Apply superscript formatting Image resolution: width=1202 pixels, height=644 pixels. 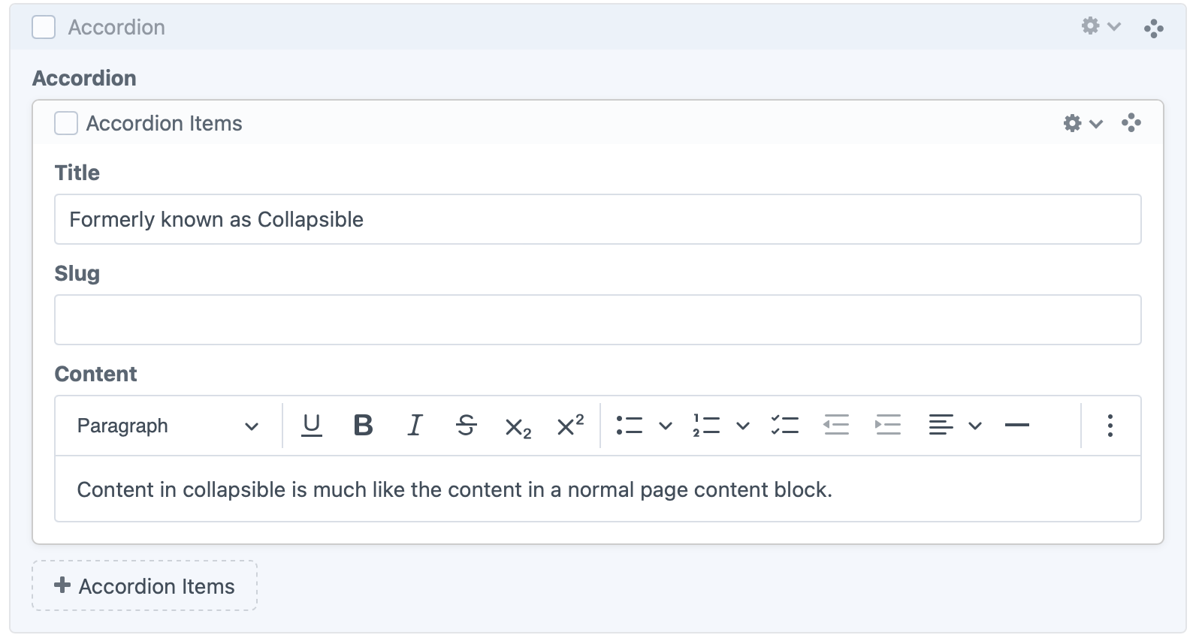coord(570,426)
